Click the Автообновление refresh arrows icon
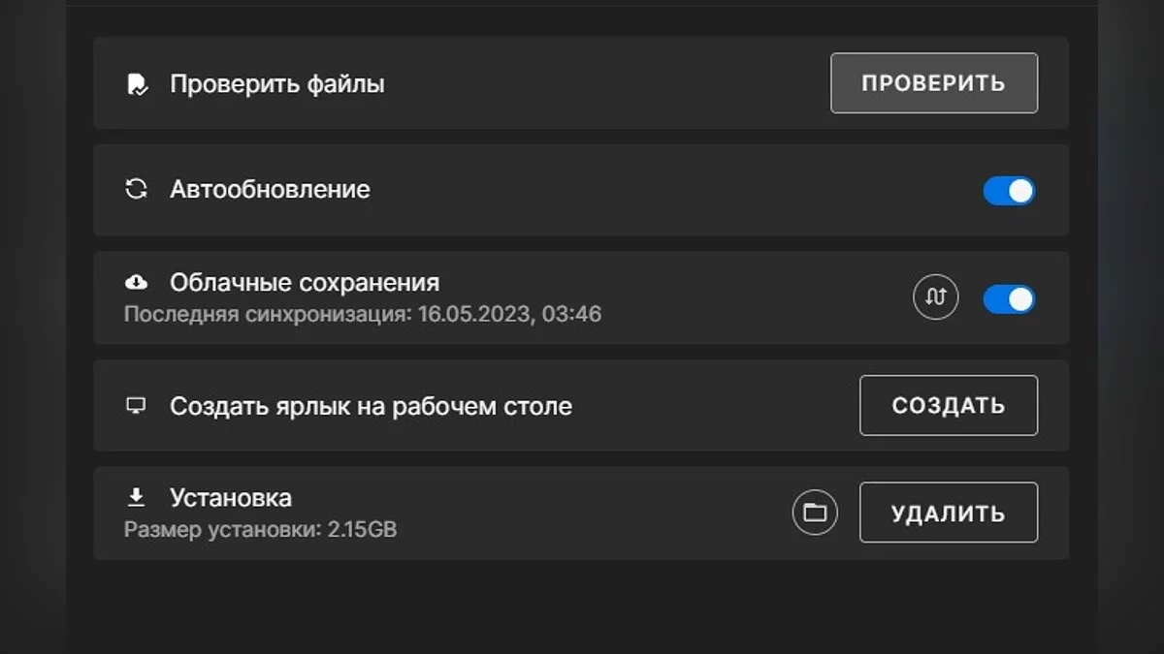The width and height of the screenshot is (1164, 654). point(137,189)
